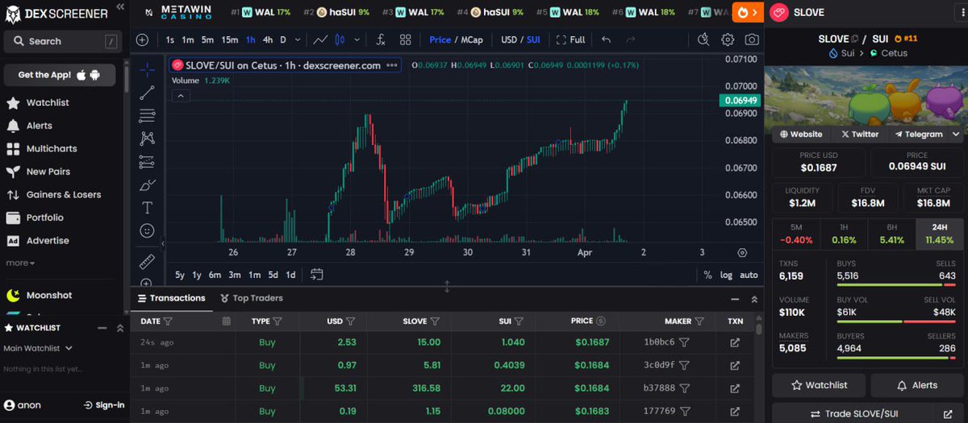Open the Main Watchlist dropdown

coord(38,348)
